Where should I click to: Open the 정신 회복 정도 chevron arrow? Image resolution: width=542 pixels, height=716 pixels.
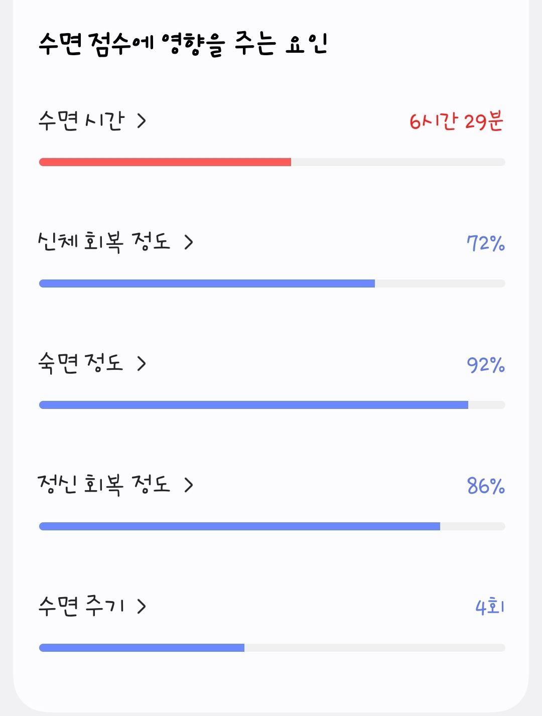(189, 485)
